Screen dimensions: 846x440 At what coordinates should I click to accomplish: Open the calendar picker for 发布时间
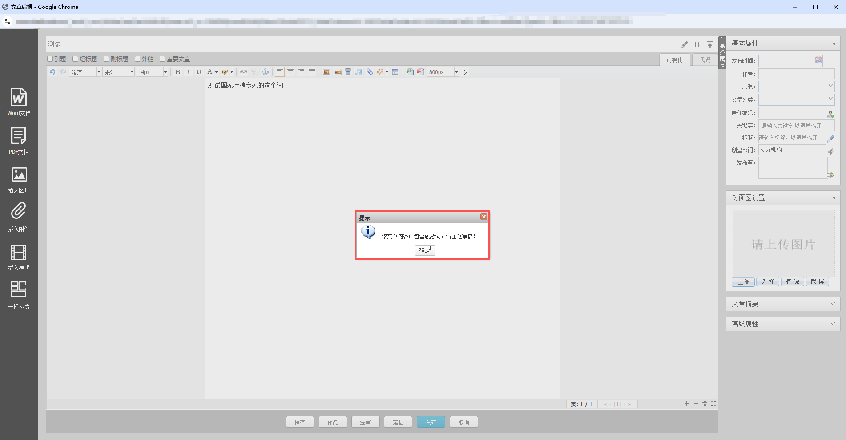[x=818, y=60]
